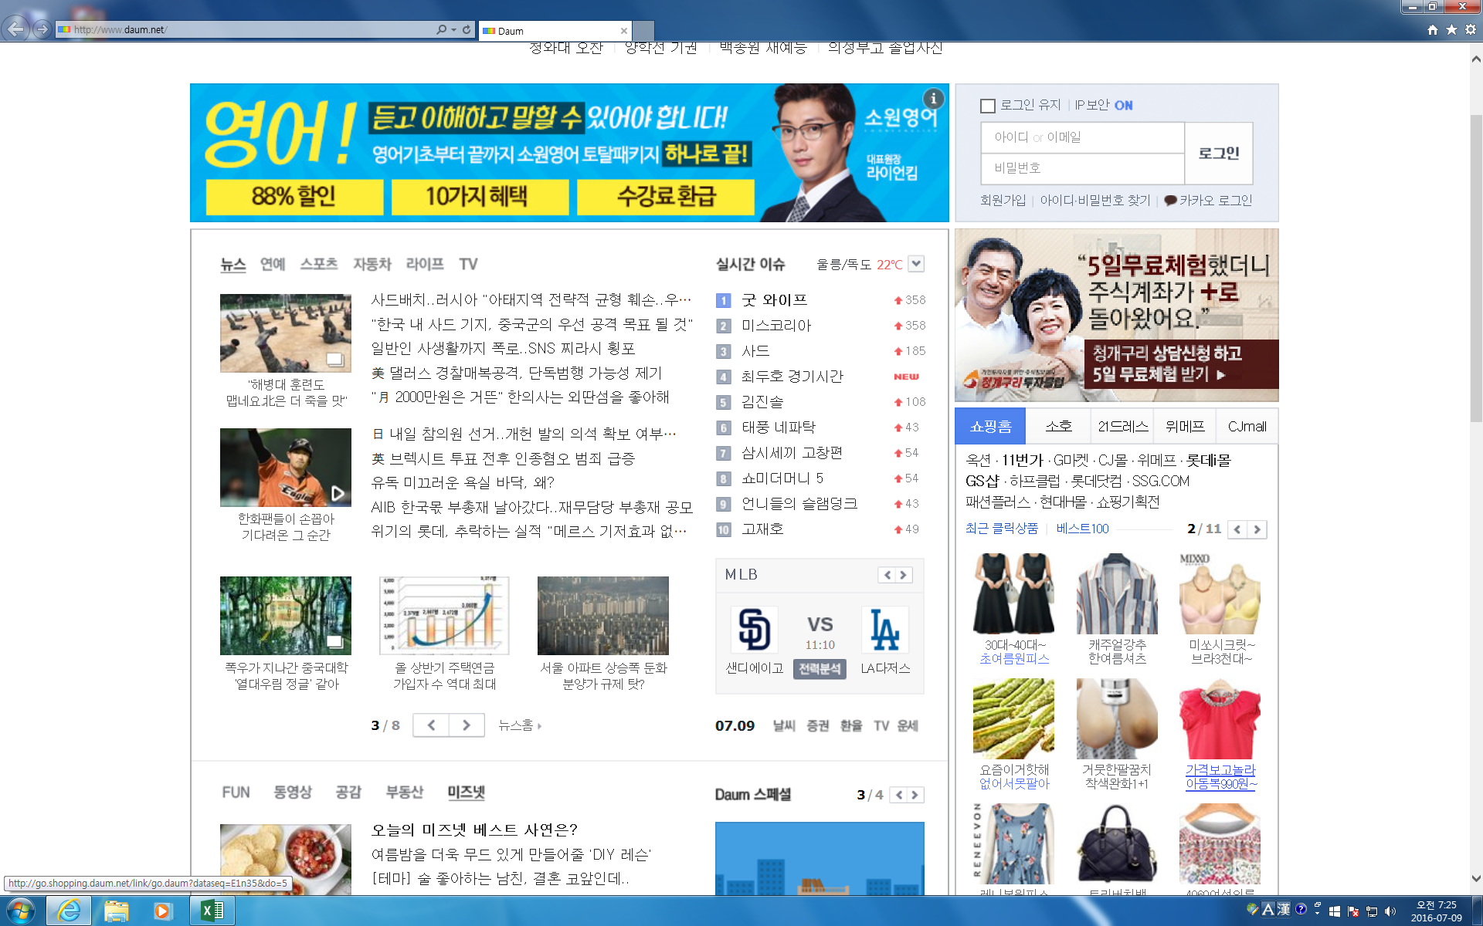Toggle the IP보안 ON setting
Screen dimensions: 1483x926
pos(1123,106)
